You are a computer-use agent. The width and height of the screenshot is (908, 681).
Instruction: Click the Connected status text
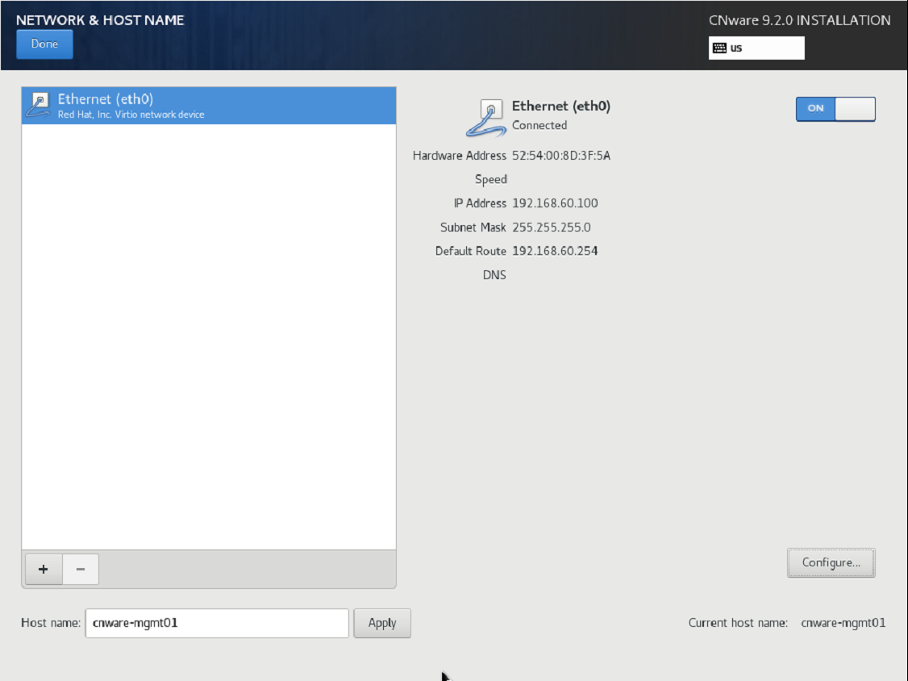[539, 125]
